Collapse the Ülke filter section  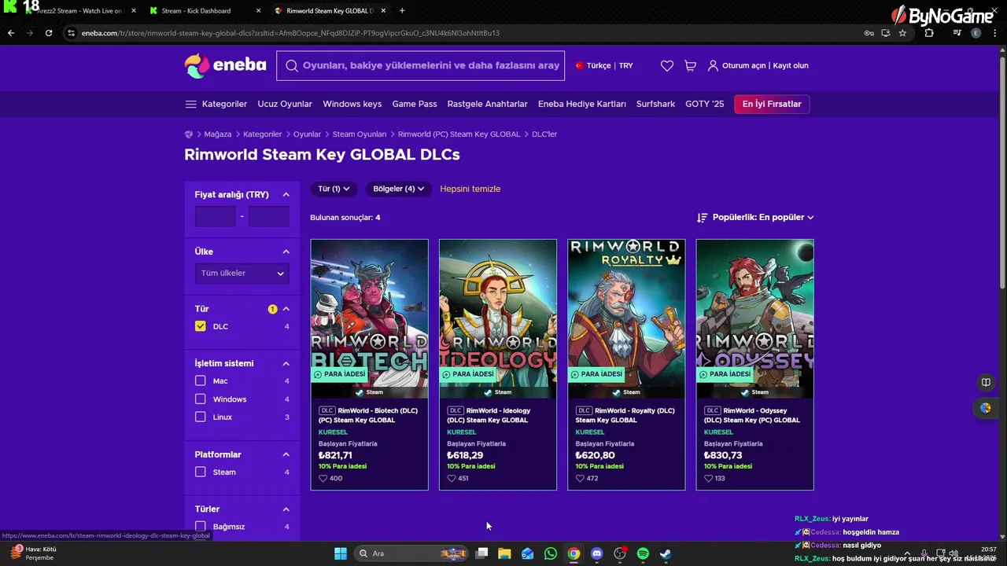(x=286, y=252)
